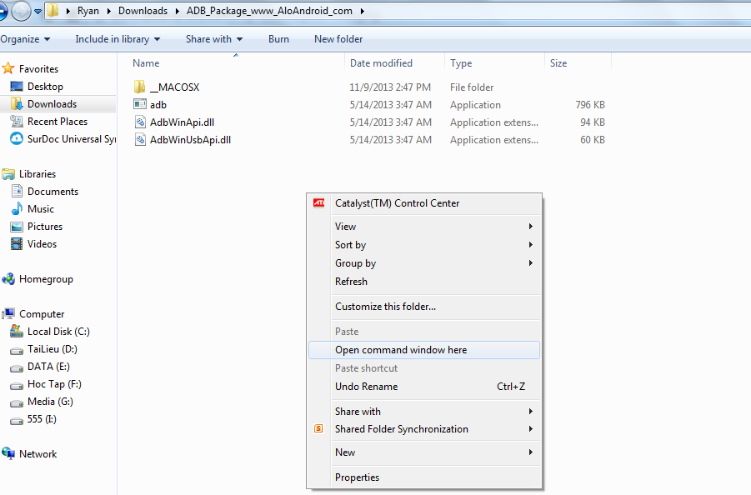The height and width of the screenshot is (495, 751).
Task: Click the AdbWinUsbApi.dll file icon
Action: [x=140, y=140]
